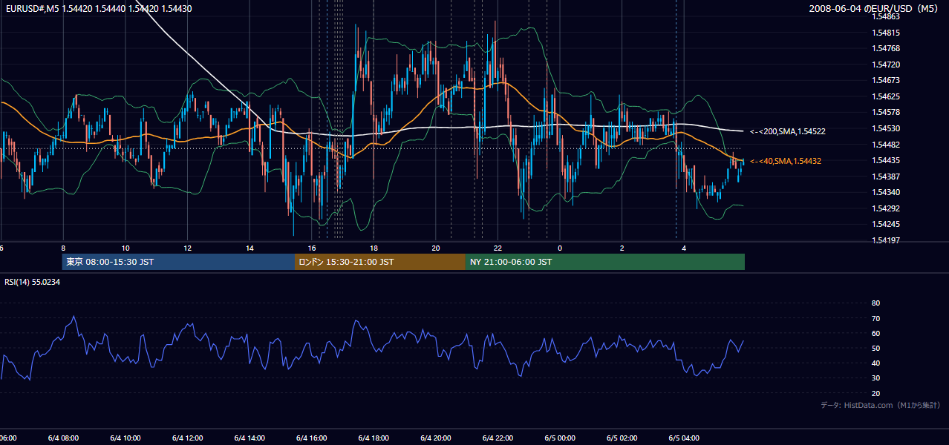Image resolution: width=949 pixels, height=445 pixels.
Task: Click the RSI(14) 55.0234 indicator label
Action: [33, 282]
